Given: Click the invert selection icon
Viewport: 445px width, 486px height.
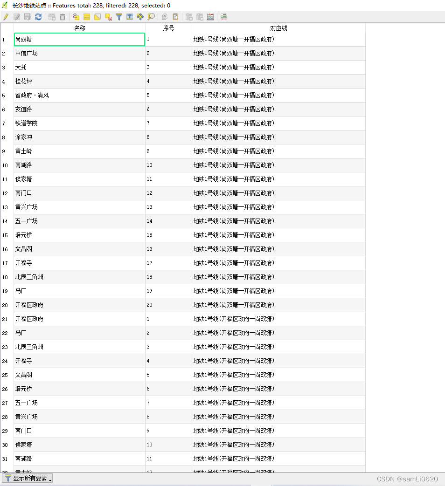Looking at the screenshot, I should pos(97,17).
